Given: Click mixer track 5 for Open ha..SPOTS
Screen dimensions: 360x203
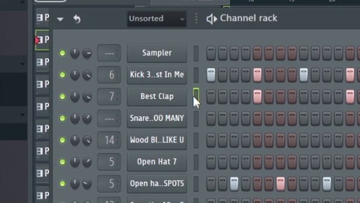Looking at the screenshot, I should [x=109, y=183].
